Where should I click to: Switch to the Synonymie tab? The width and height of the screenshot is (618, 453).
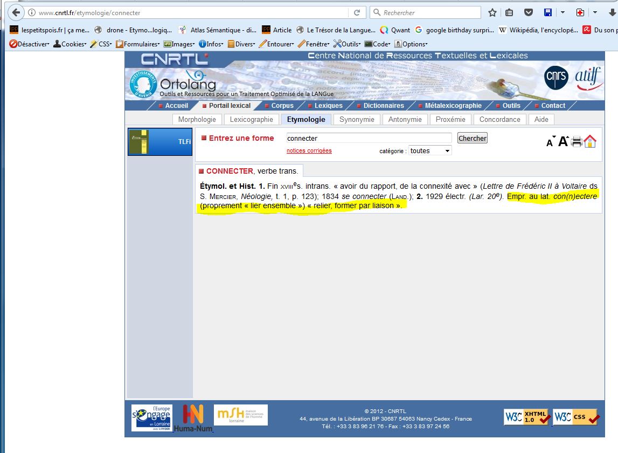point(357,120)
